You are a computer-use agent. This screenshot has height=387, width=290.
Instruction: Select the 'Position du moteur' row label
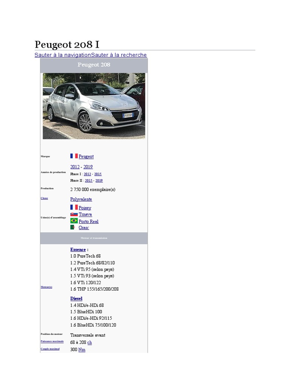(x=51, y=334)
